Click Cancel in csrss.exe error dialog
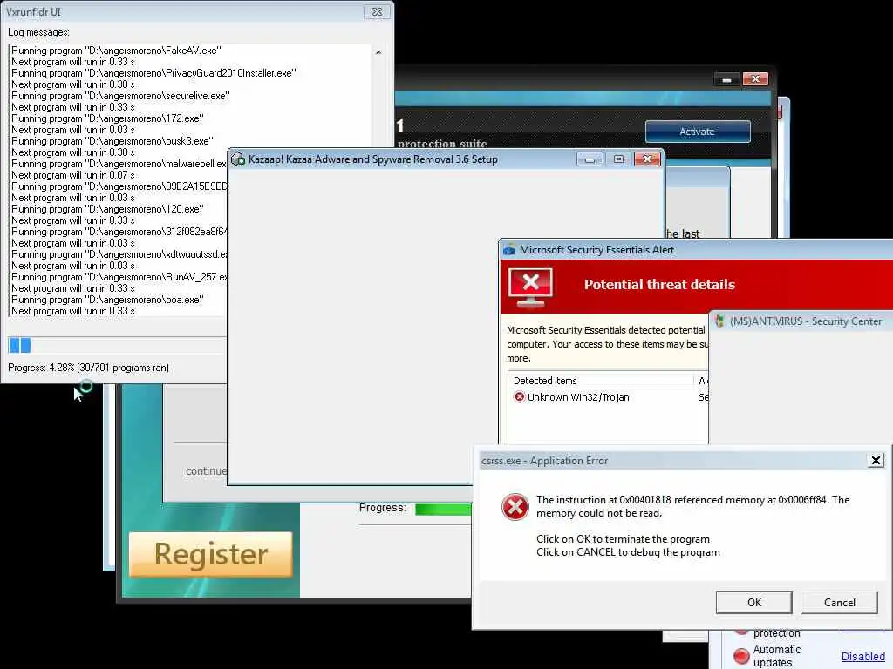Image resolution: width=893 pixels, height=669 pixels. coord(840,603)
